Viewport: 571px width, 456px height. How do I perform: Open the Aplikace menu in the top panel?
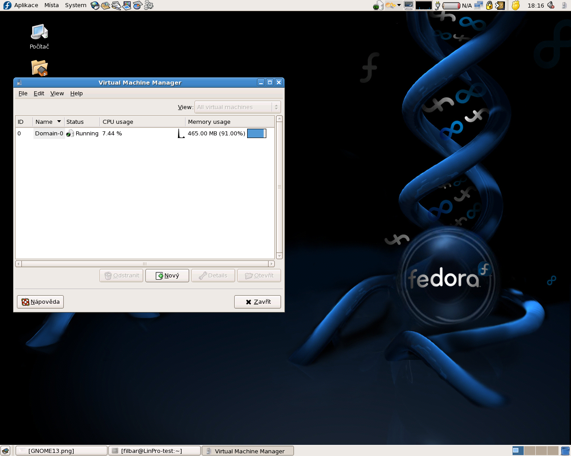[26, 5]
